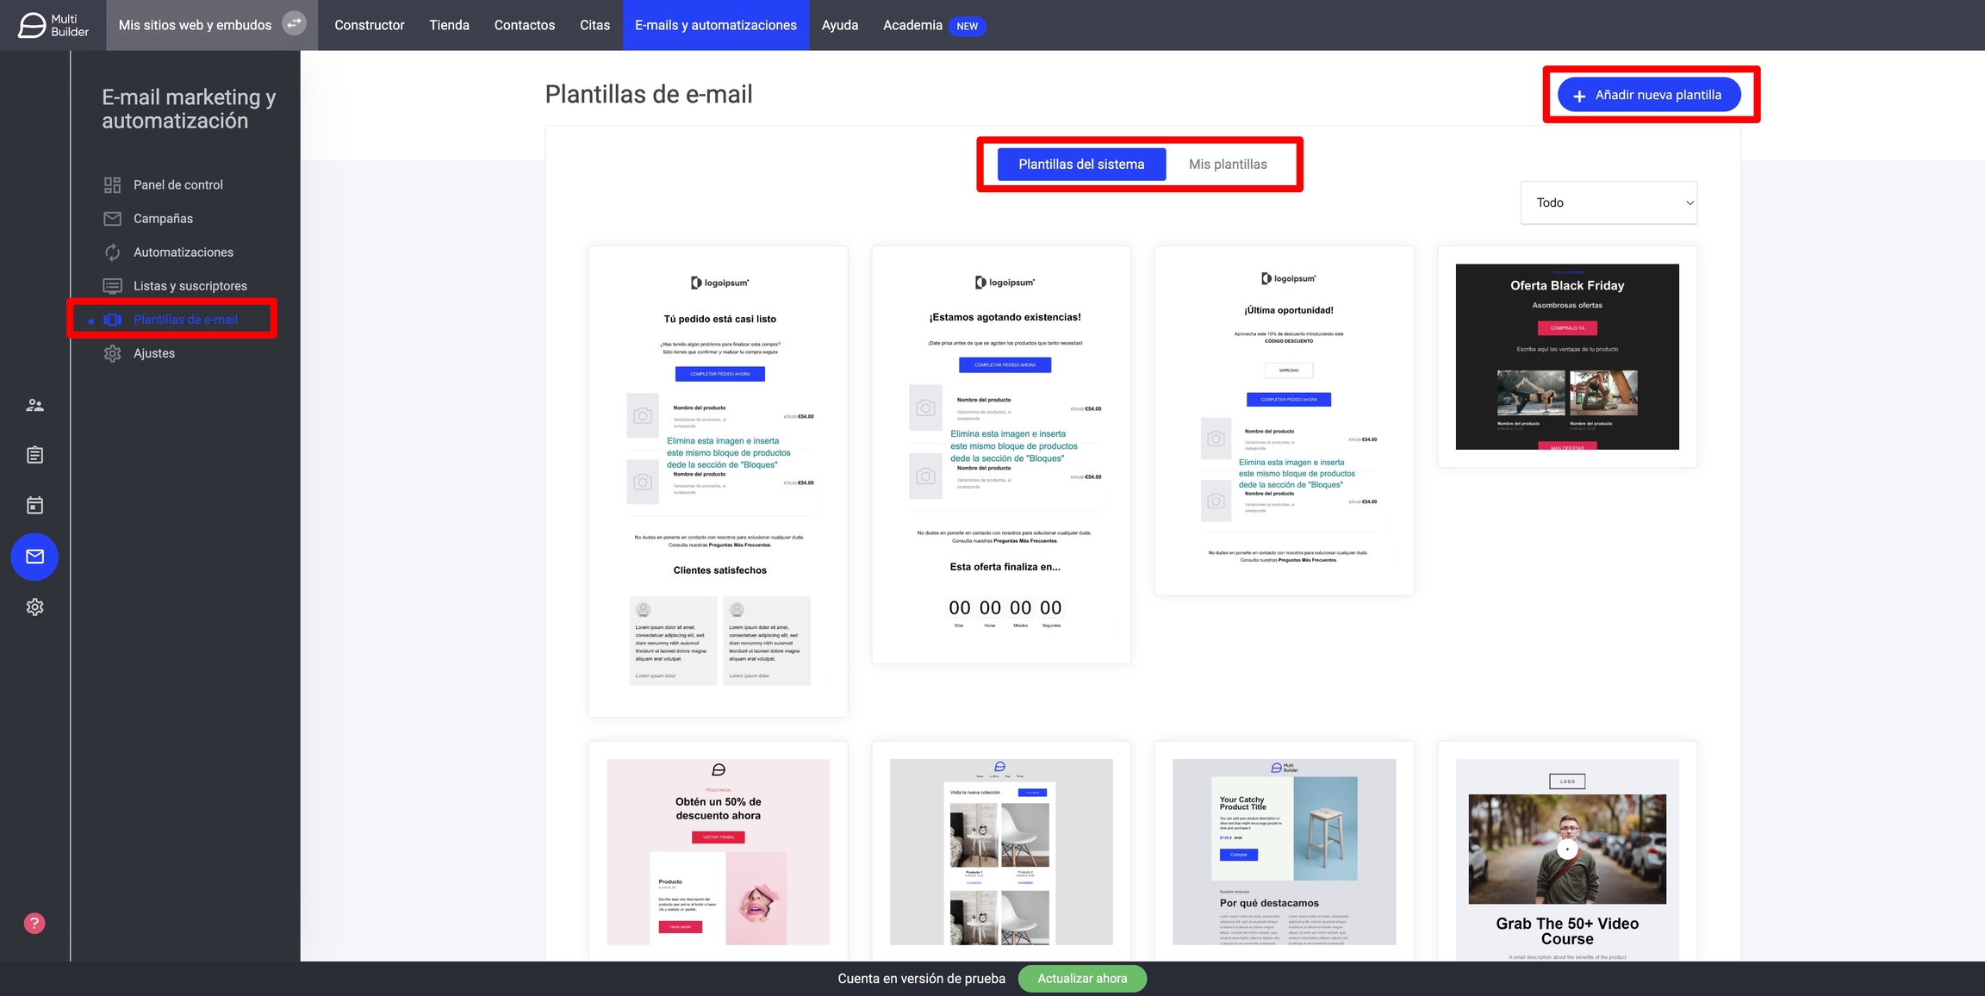Switch to Plantillas del sistema toggle
The width and height of the screenshot is (1985, 996).
coord(1081,165)
